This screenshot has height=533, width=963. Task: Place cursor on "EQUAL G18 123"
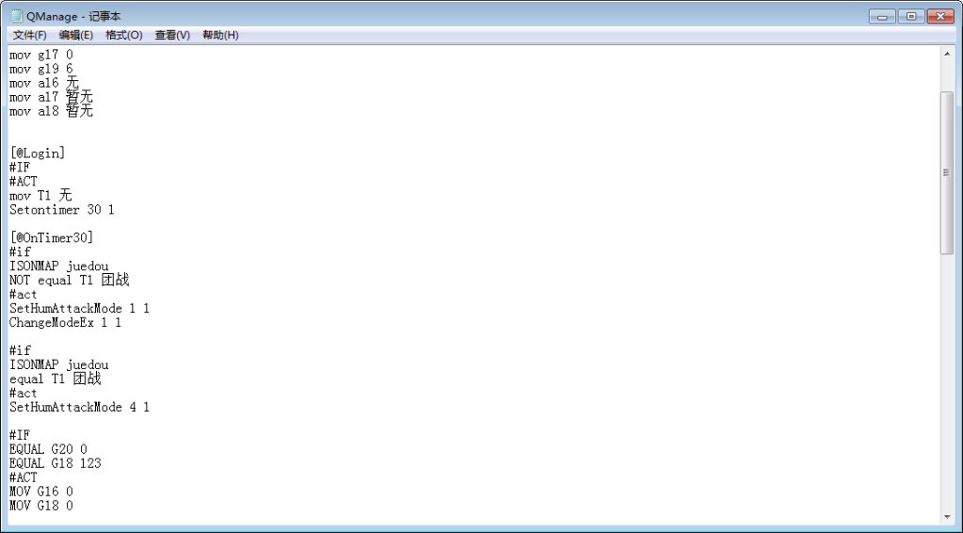pos(56,464)
